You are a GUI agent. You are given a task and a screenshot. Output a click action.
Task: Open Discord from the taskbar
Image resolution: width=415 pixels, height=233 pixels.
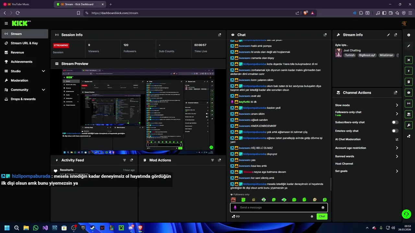131,228
